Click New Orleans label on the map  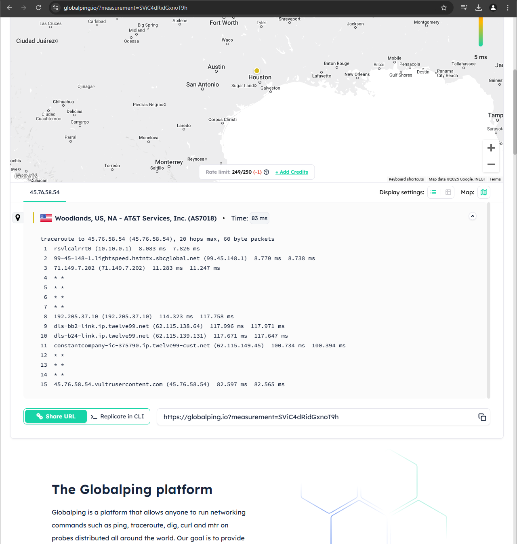[357, 74]
